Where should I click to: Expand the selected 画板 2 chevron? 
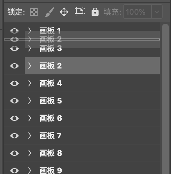tap(30, 66)
